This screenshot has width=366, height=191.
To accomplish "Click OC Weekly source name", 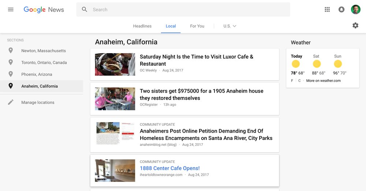I will [x=148, y=70].
